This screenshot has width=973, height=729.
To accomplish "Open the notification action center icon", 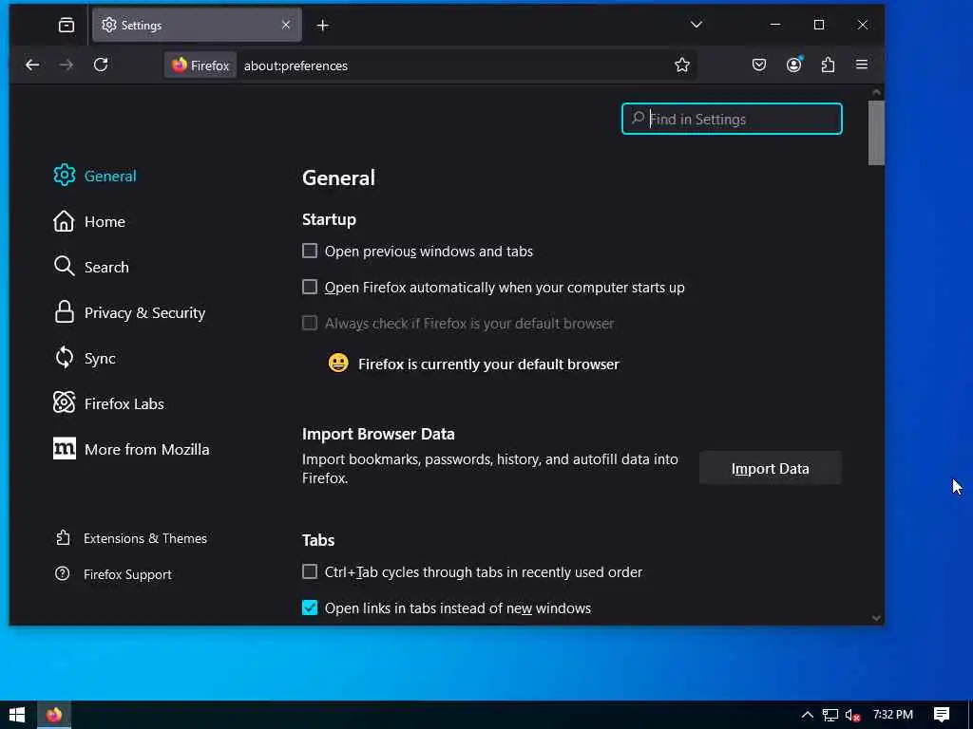I will click(942, 715).
